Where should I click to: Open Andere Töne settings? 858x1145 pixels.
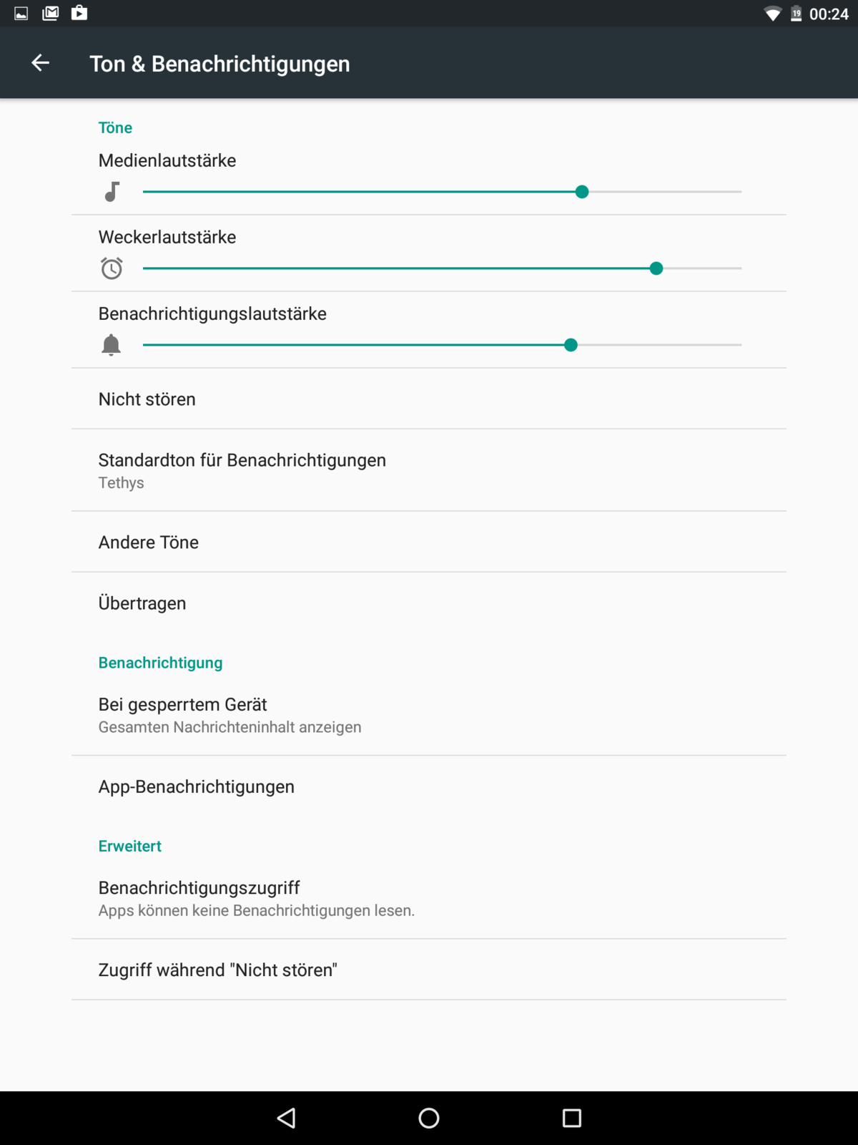429,542
